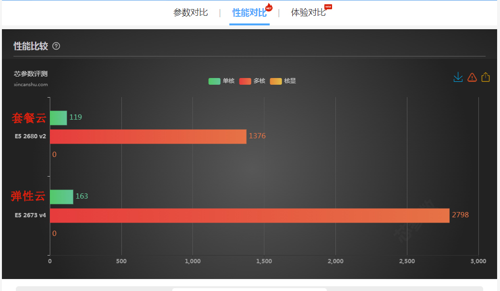Open the xincanshu.com link
This screenshot has height=291, width=500.
click(x=31, y=85)
